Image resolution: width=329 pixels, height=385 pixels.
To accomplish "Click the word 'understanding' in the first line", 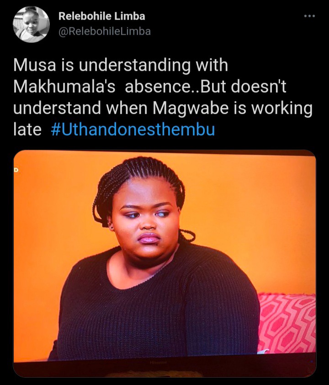I will [x=135, y=66].
